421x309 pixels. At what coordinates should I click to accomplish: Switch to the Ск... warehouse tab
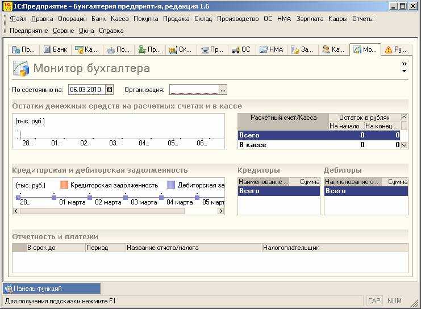[180, 49]
